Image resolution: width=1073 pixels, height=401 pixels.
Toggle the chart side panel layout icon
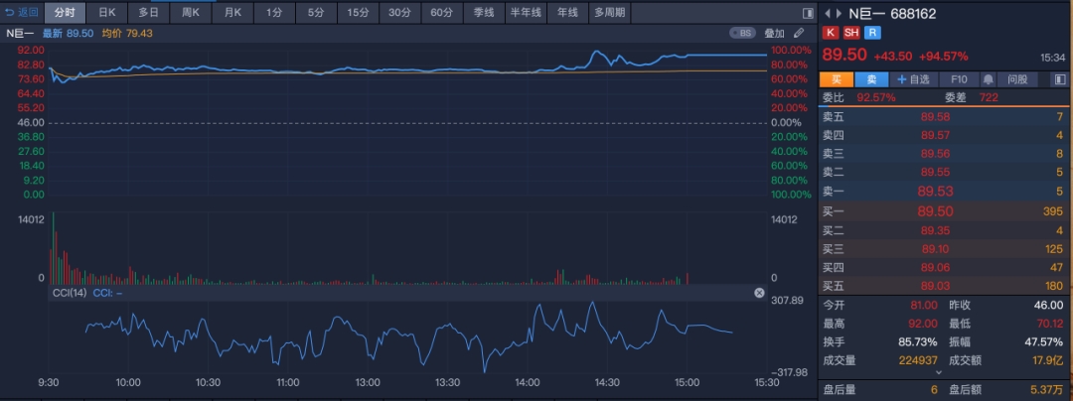pyautogui.click(x=808, y=13)
